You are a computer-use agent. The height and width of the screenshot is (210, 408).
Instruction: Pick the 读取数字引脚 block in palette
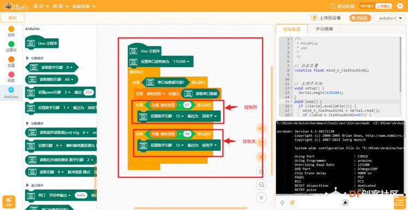point(52,67)
